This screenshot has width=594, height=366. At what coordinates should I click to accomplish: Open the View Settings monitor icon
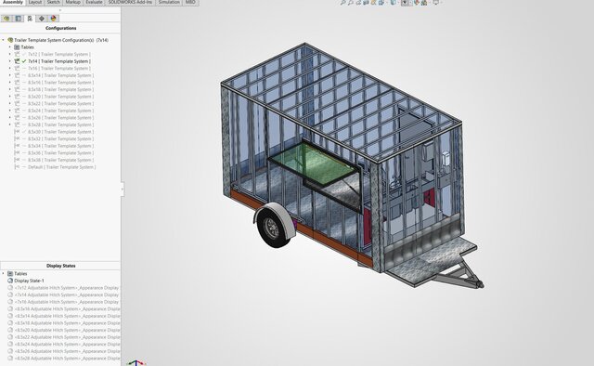click(436, 3)
